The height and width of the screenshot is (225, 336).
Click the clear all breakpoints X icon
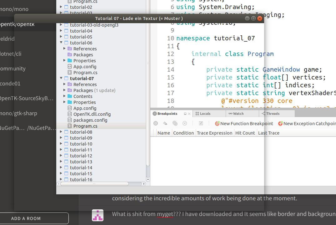click(x=185, y=124)
